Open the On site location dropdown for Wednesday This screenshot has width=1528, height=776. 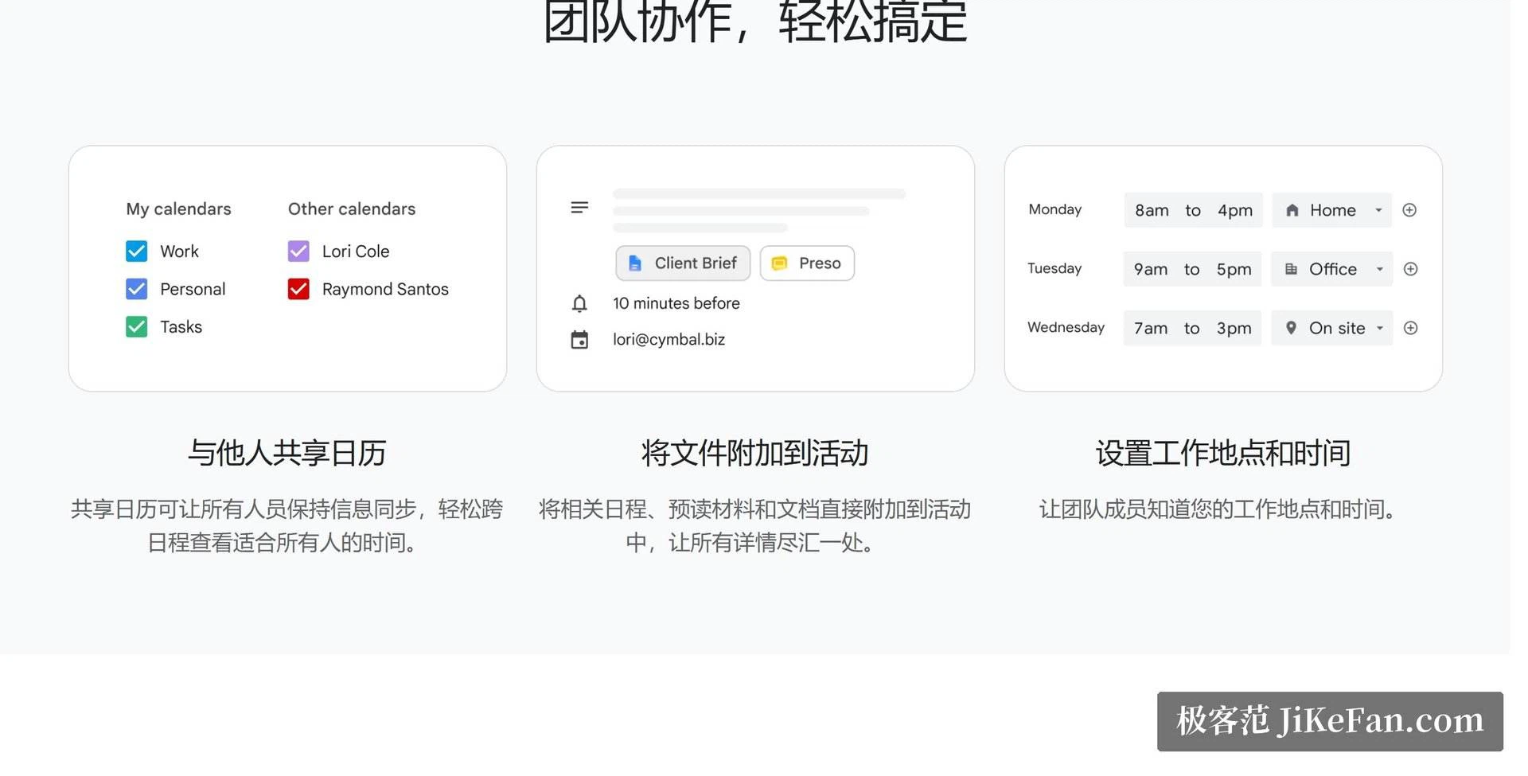click(x=1331, y=328)
